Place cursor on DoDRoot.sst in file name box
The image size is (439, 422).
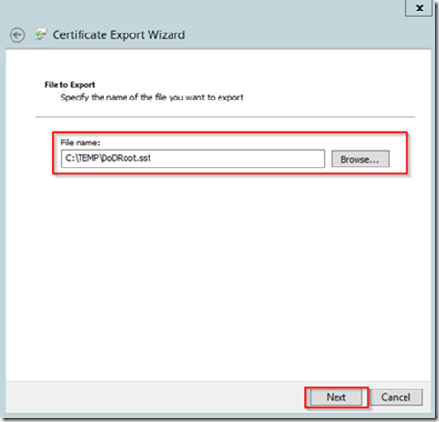tap(126, 158)
